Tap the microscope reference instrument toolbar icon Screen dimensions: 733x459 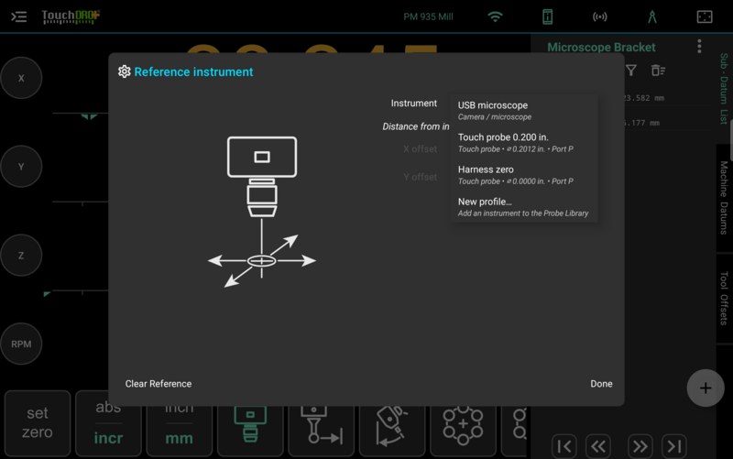pos(250,429)
